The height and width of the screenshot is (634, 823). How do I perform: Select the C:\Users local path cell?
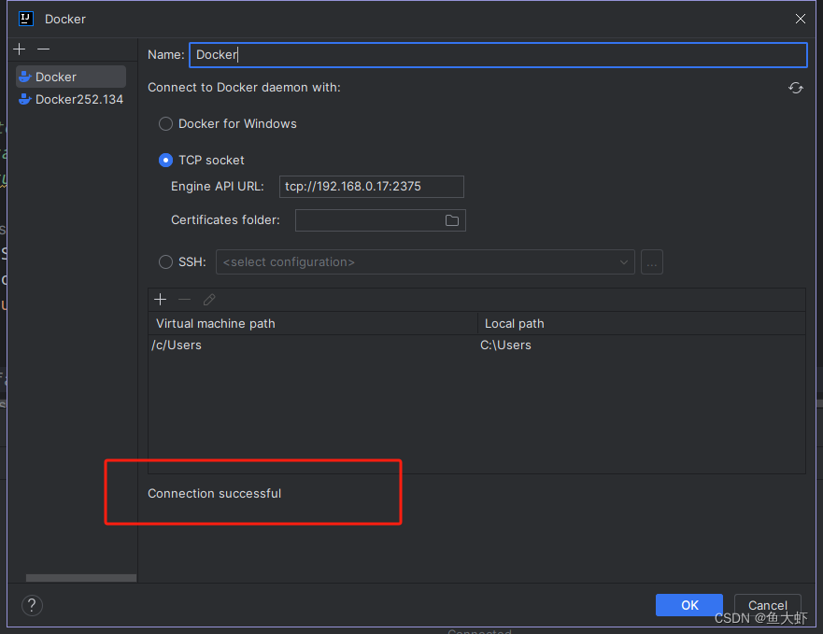click(x=642, y=345)
